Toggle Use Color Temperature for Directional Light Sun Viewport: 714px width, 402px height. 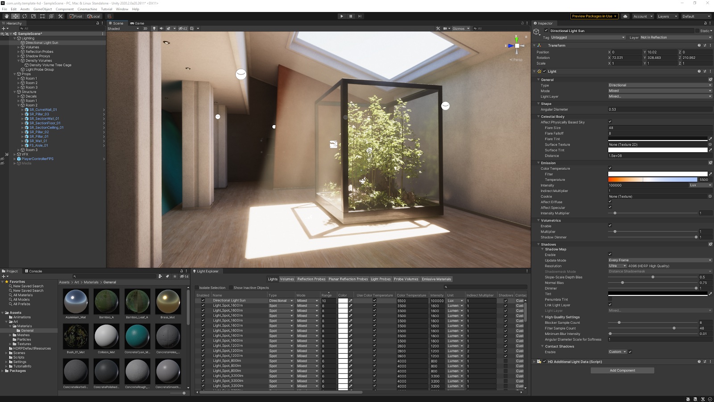375,300
